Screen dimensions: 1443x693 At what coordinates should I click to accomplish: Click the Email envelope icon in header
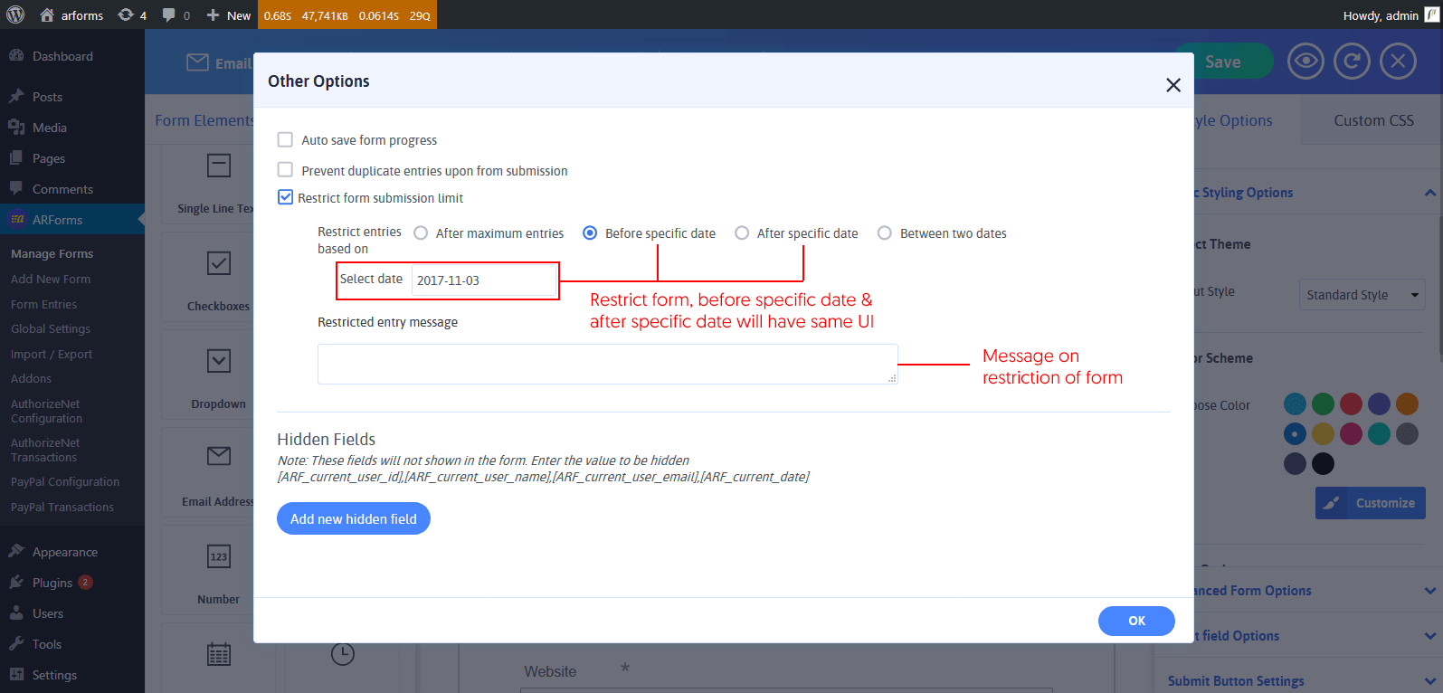coord(197,62)
